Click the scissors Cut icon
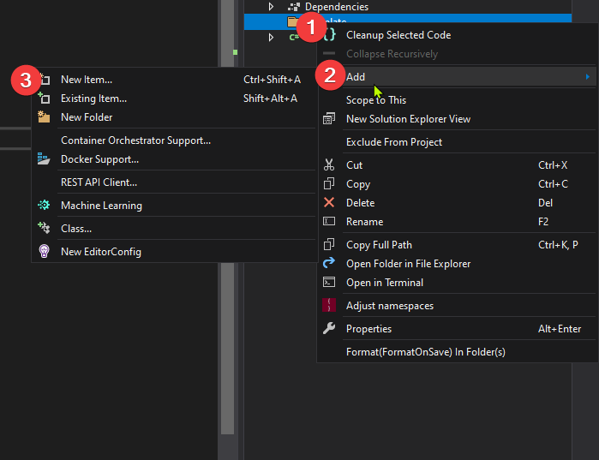 pos(329,165)
